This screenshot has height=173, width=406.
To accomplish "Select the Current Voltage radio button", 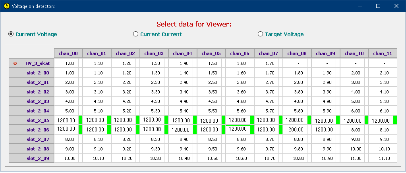I will (x=11, y=34).
